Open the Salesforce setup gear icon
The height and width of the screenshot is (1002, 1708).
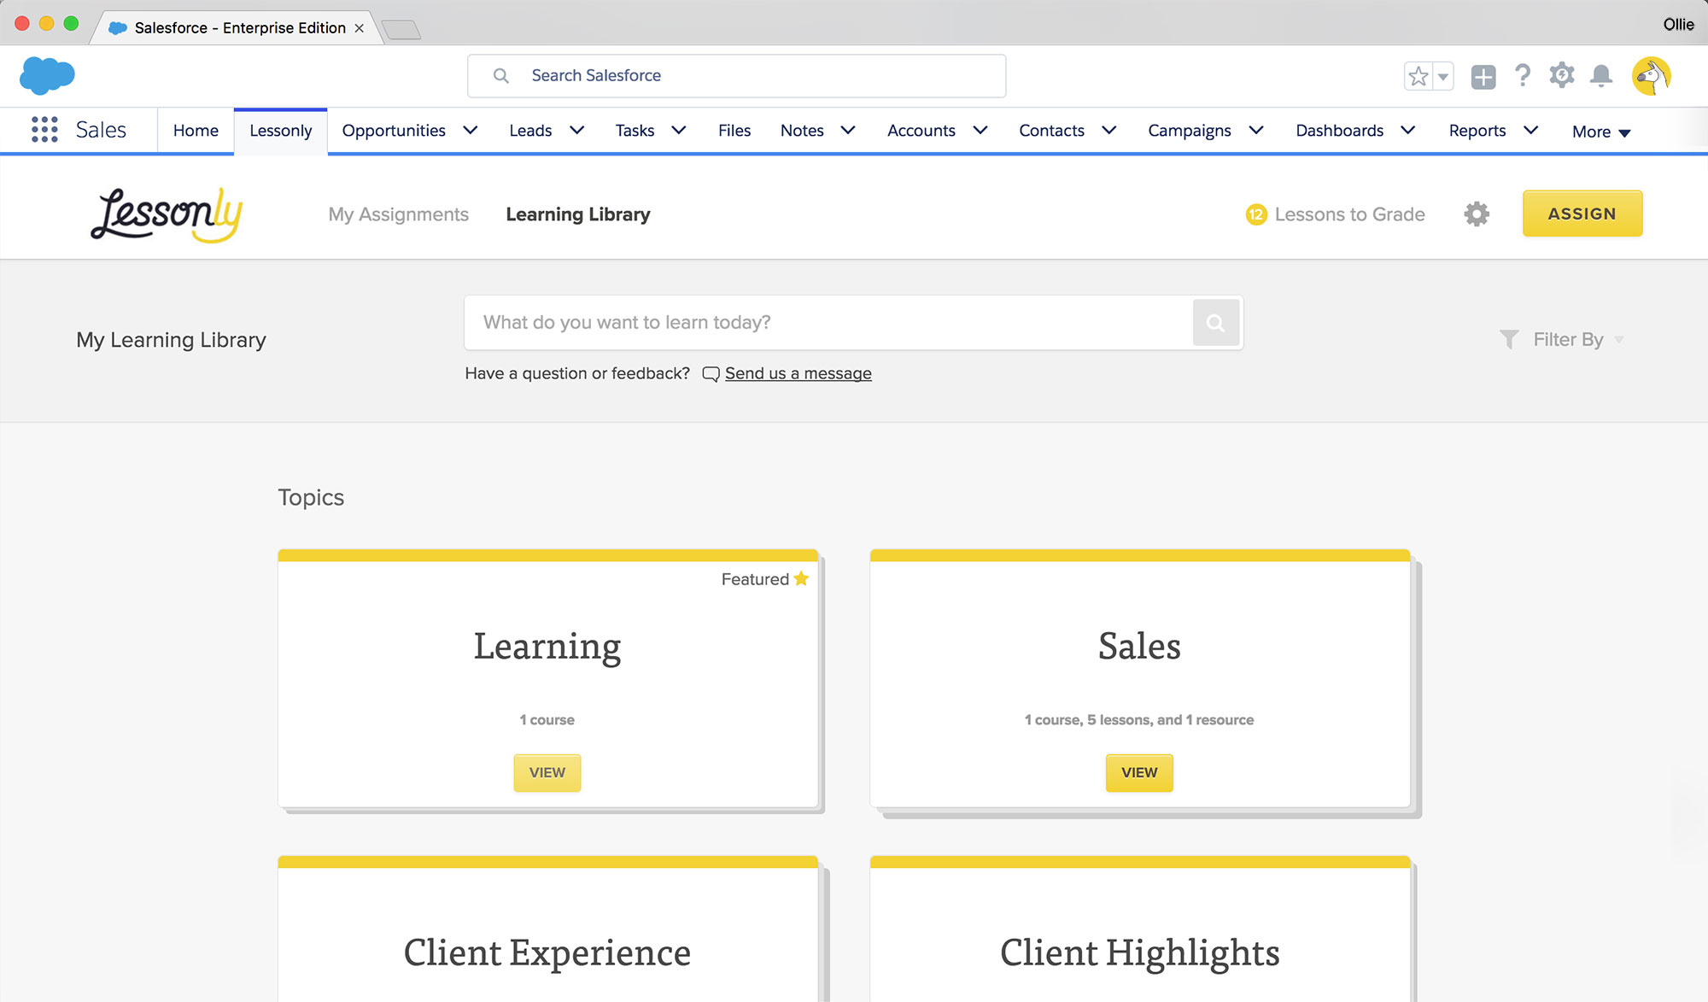pyautogui.click(x=1562, y=75)
